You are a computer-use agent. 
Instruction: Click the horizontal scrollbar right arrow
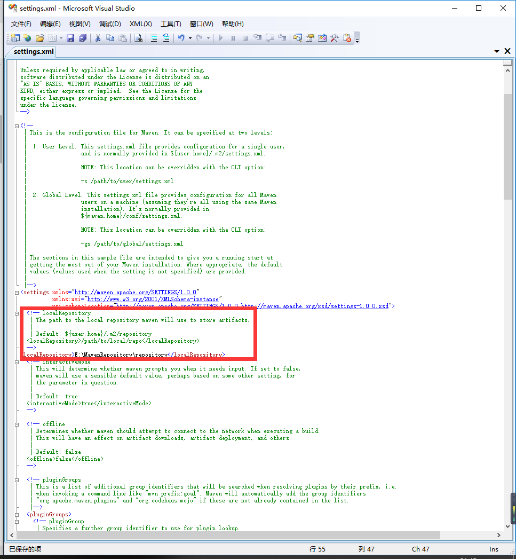tap(498, 535)
